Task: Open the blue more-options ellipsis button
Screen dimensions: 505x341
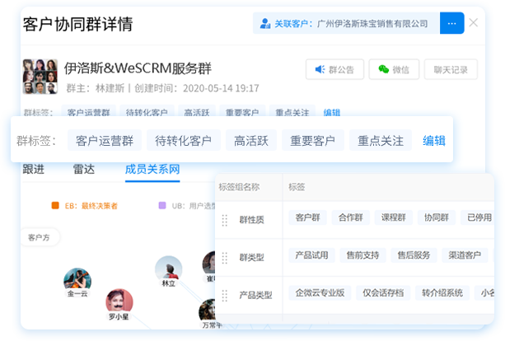Action: tap(451, 23)
